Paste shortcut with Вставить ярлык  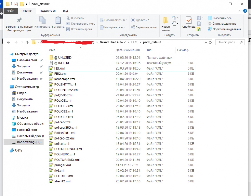point(79,29)
